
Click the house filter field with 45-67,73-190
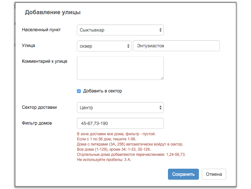(x=120, y=123)
